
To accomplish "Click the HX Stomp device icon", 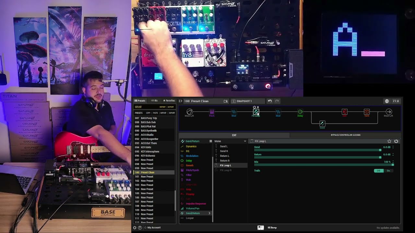I will point(260,228).
